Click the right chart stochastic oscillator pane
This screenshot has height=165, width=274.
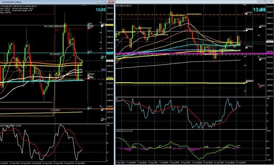click(190, 113)
